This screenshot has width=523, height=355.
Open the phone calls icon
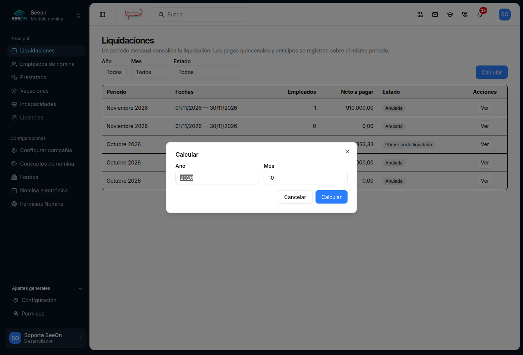point(465,15)
